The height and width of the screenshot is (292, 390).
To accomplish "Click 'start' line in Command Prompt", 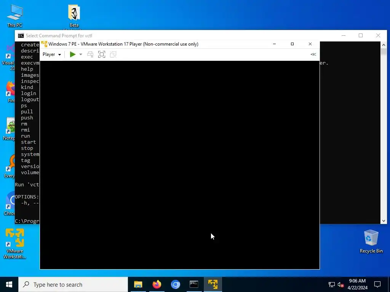I will [28, 142].
